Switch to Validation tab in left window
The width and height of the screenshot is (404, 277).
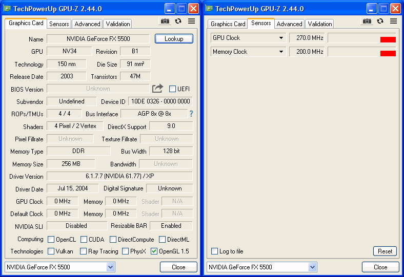coord(118,24)
